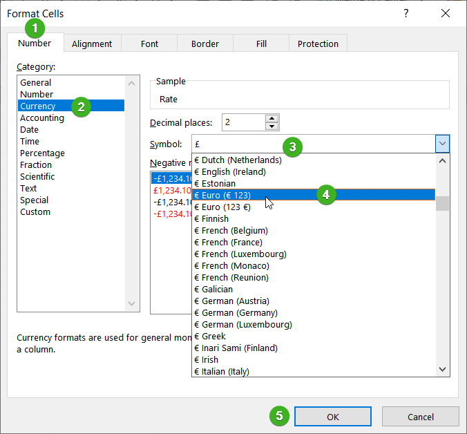Choose € French (Reunion) option

(314, 277)
